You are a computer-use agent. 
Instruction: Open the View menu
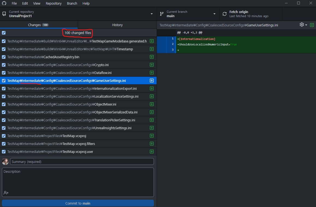pos(37,4)
